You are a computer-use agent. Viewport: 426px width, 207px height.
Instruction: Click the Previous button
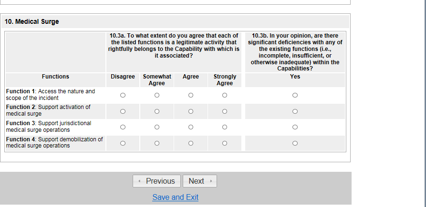coord(156,181)
